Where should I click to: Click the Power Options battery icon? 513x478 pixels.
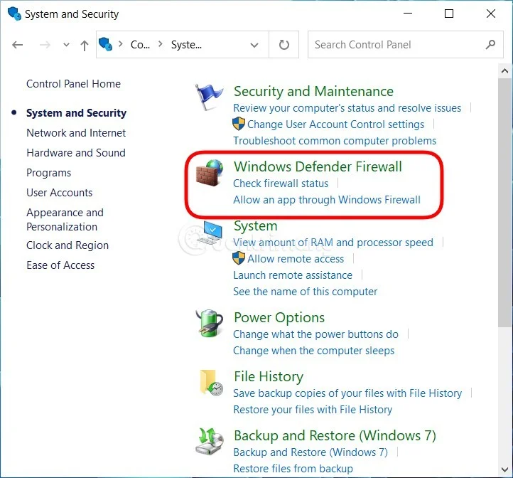210,323
